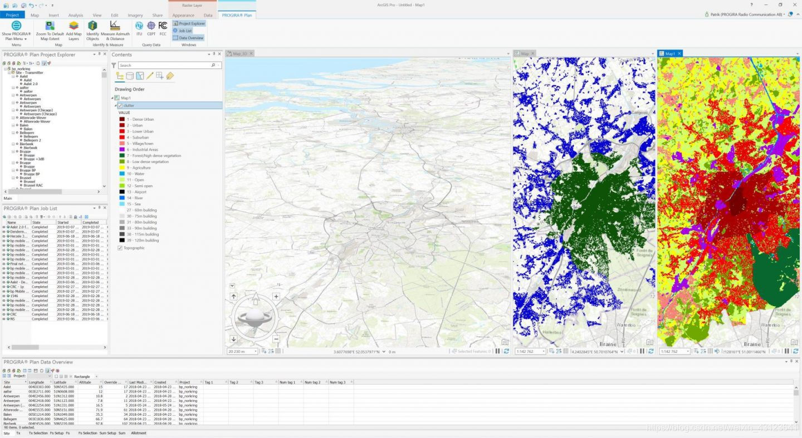Image resolution: width=802 pixels, height=438 pixels.
Task: Pause drawing in the Map_3D view
Action: coord(498,351)
